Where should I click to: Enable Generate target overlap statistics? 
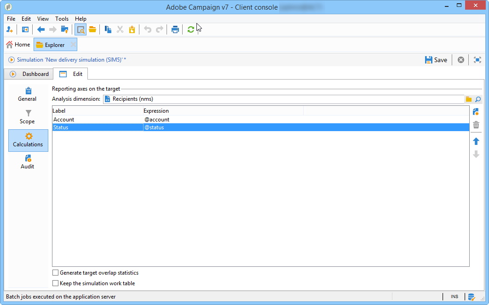pos(56,272)
